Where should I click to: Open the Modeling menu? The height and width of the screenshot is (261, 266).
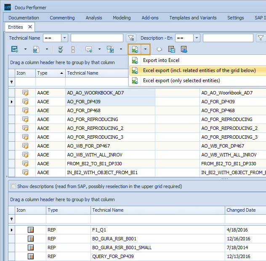coord(122,18)
